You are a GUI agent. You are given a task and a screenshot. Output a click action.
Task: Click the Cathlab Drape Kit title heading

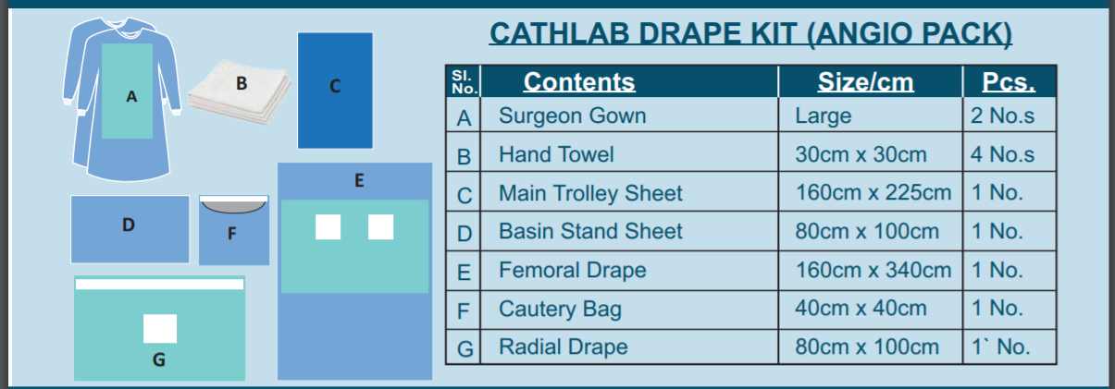tap(750, 34)
